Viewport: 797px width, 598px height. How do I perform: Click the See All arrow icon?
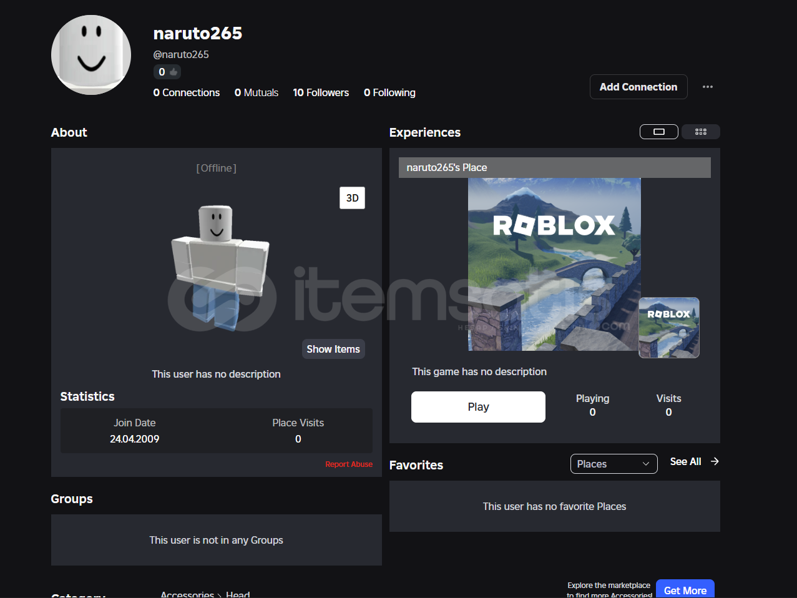coord(715,461)
